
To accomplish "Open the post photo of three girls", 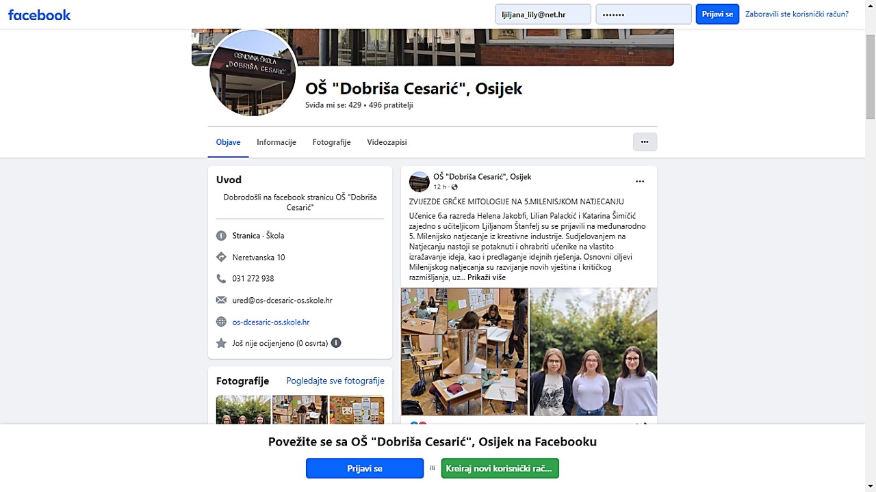I will tap(593, 351).
